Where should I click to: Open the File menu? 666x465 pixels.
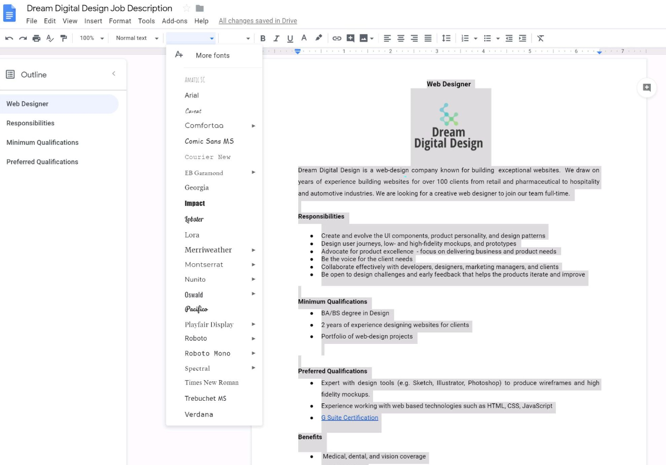(32, 21)
